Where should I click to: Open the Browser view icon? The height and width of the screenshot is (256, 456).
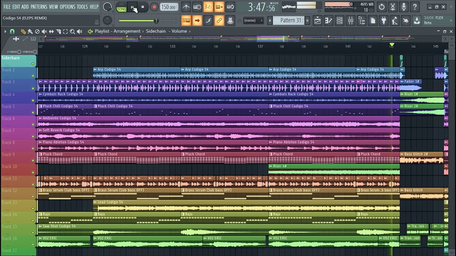pyautogui.click(x=362, y=21)
